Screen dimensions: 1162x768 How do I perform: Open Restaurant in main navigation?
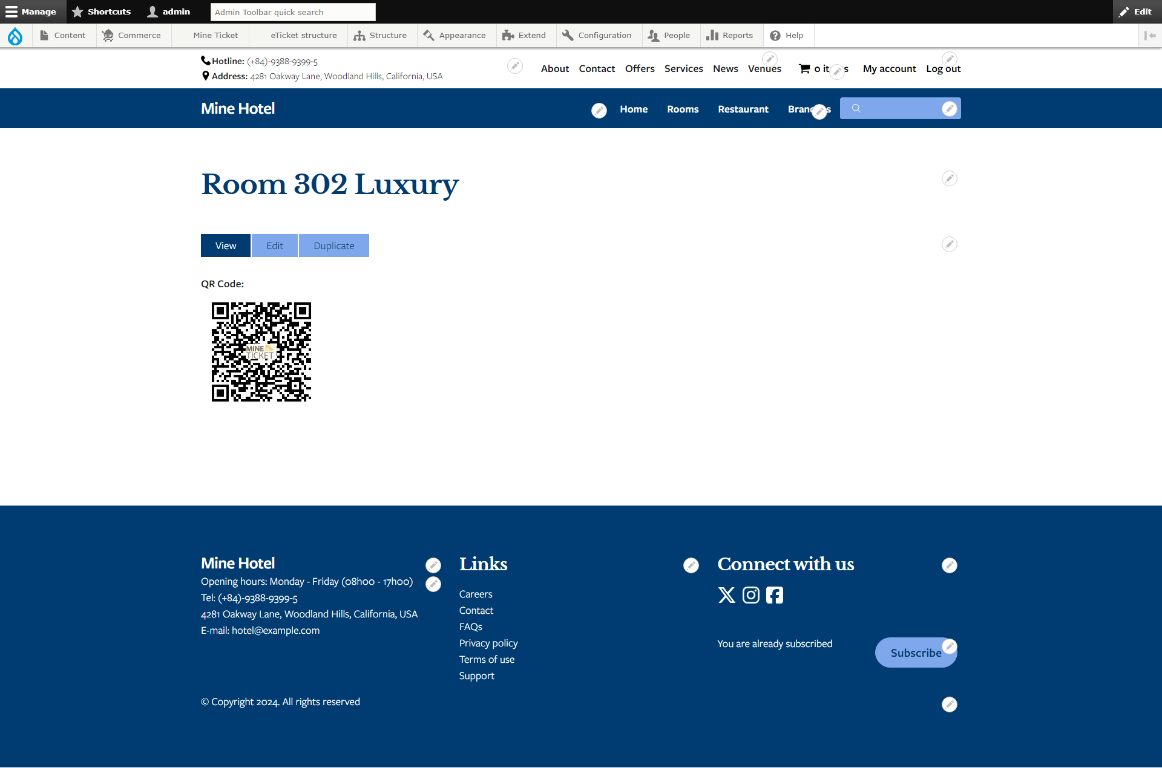743,109
